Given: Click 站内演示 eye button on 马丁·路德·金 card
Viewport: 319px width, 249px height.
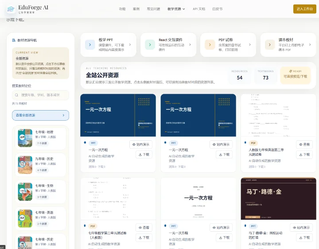Looking at the screenshot, I should (301, 228).
